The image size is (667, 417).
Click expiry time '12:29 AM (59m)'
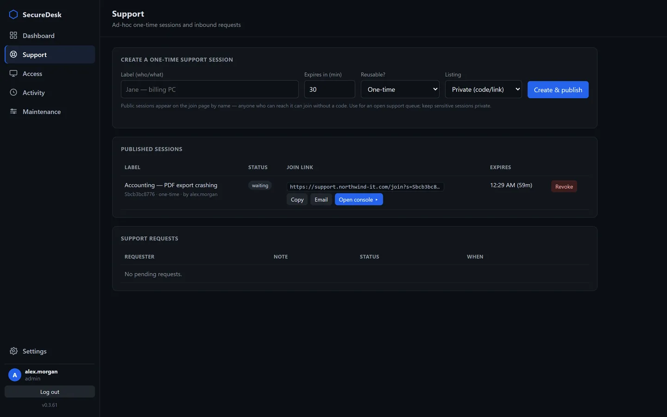[x=511, y=185]
